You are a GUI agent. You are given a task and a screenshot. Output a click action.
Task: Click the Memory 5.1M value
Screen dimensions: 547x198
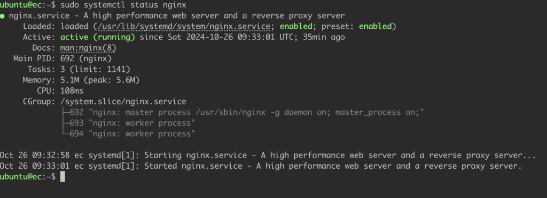click(x=70, y=80)
